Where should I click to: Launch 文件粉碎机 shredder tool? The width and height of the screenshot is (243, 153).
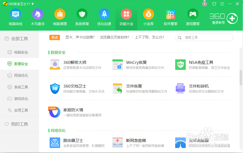point(180,88)
